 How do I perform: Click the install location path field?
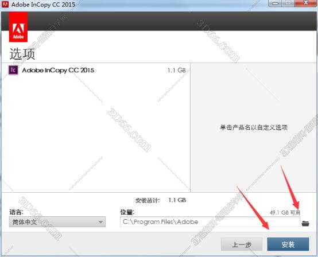[x=210, y=222]
